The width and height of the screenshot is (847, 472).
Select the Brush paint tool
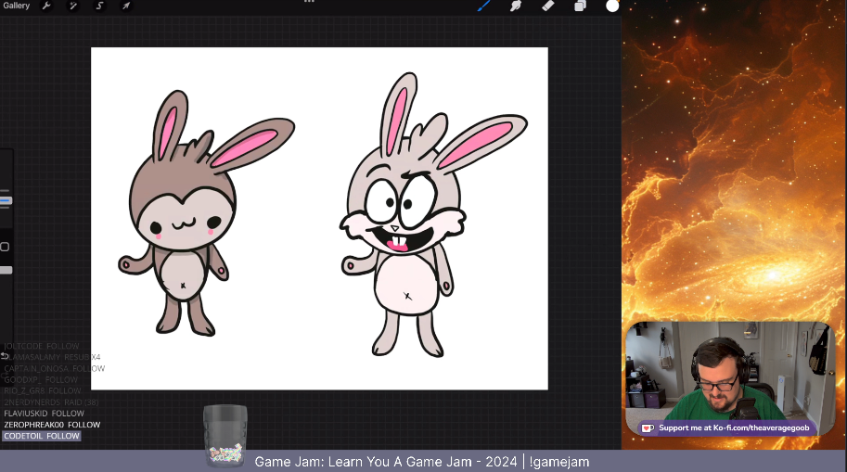point(483,6)
